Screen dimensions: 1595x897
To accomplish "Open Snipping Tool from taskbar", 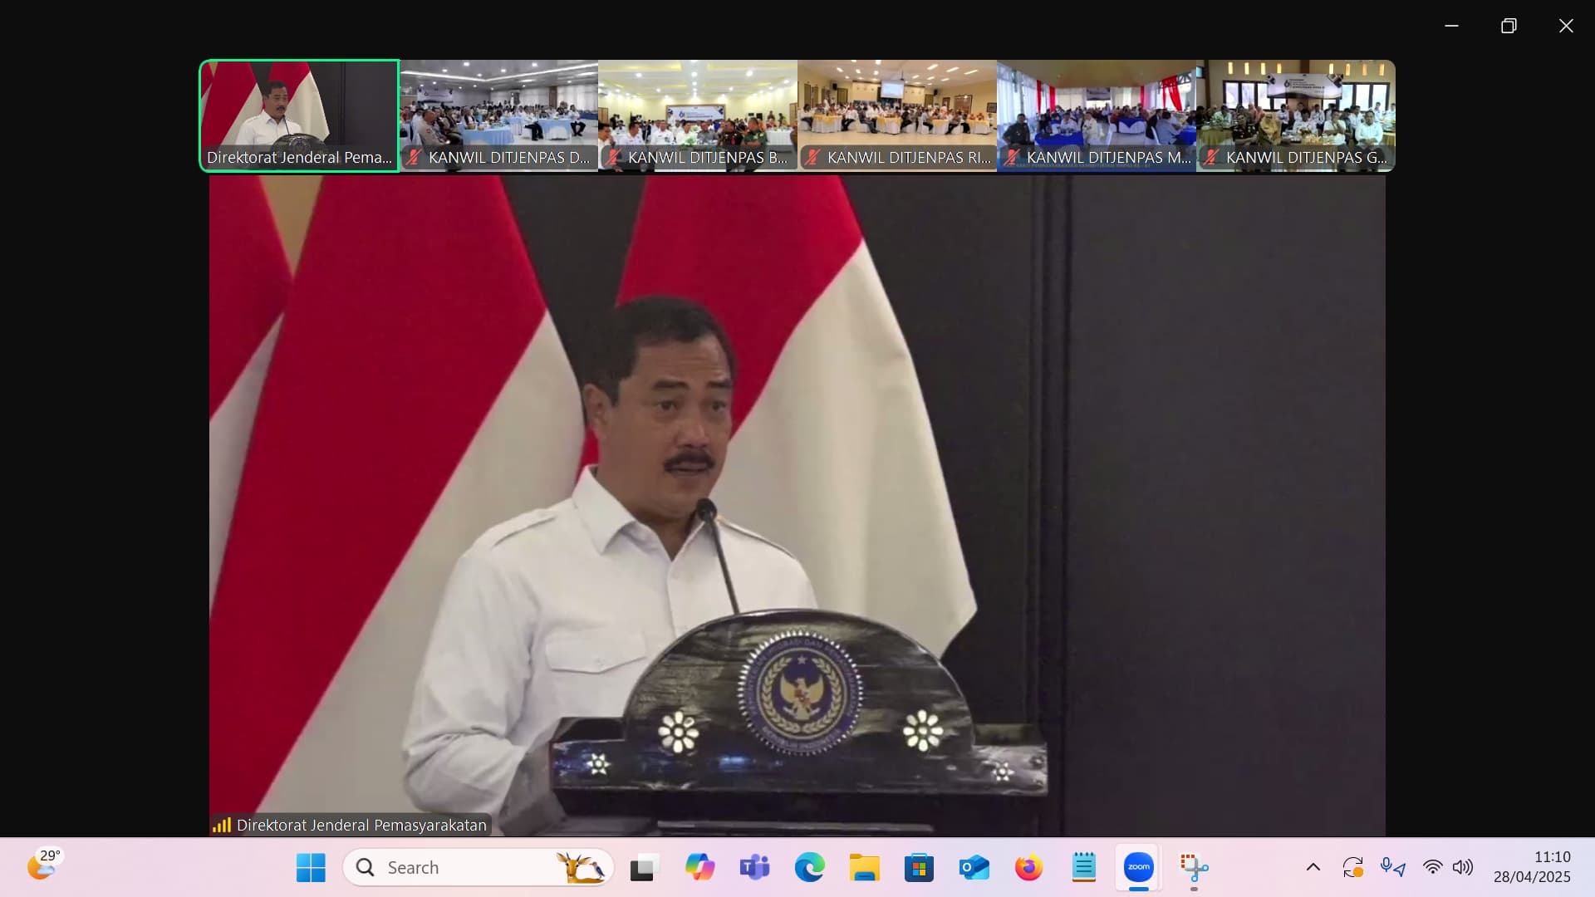I will click(1194, 867).
